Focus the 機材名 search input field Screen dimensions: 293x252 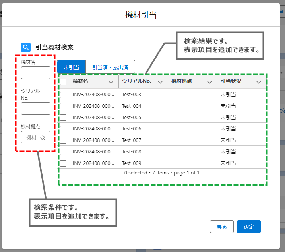(x=36, y=73)
